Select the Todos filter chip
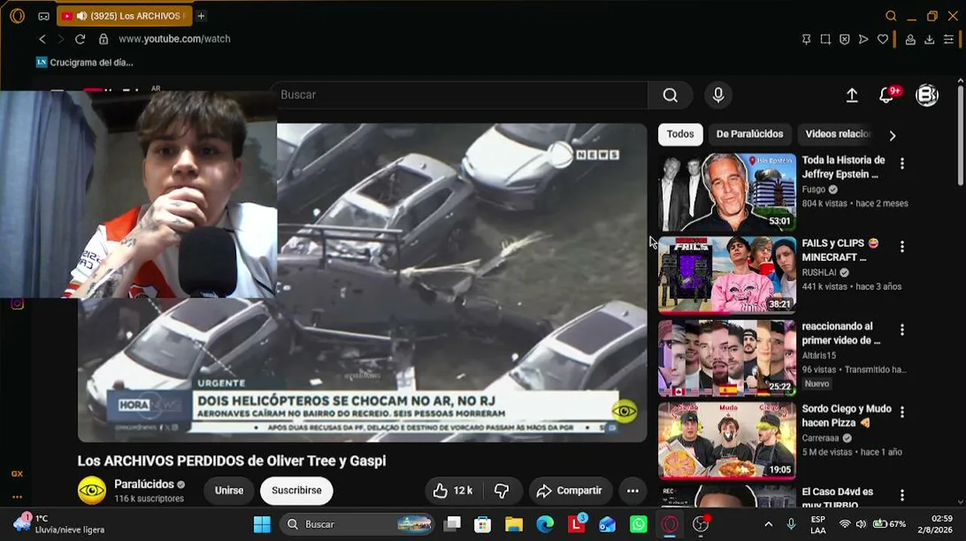The width and height of the screenshot is (966, 541). click(680, 134)
